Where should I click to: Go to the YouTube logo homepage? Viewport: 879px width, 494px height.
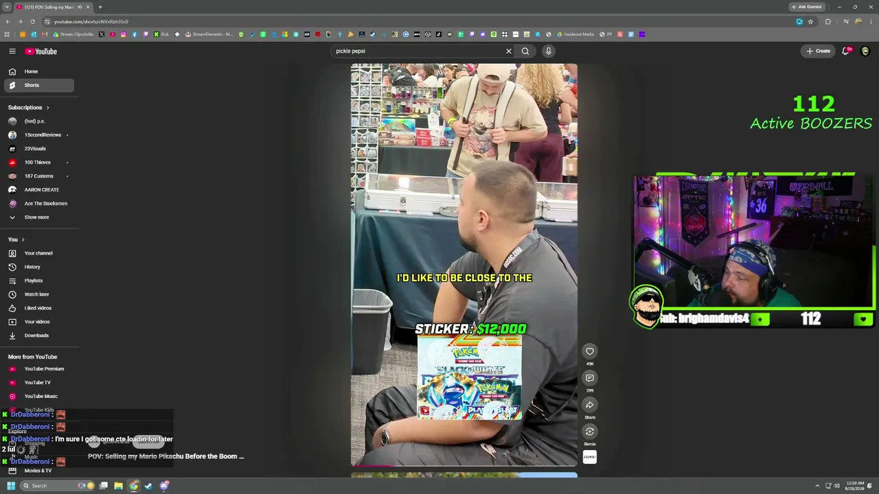41,51
